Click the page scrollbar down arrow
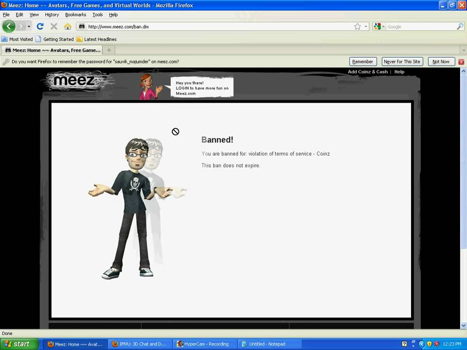Viewport: 467px width, 350px height. click(x=464, y=326)
